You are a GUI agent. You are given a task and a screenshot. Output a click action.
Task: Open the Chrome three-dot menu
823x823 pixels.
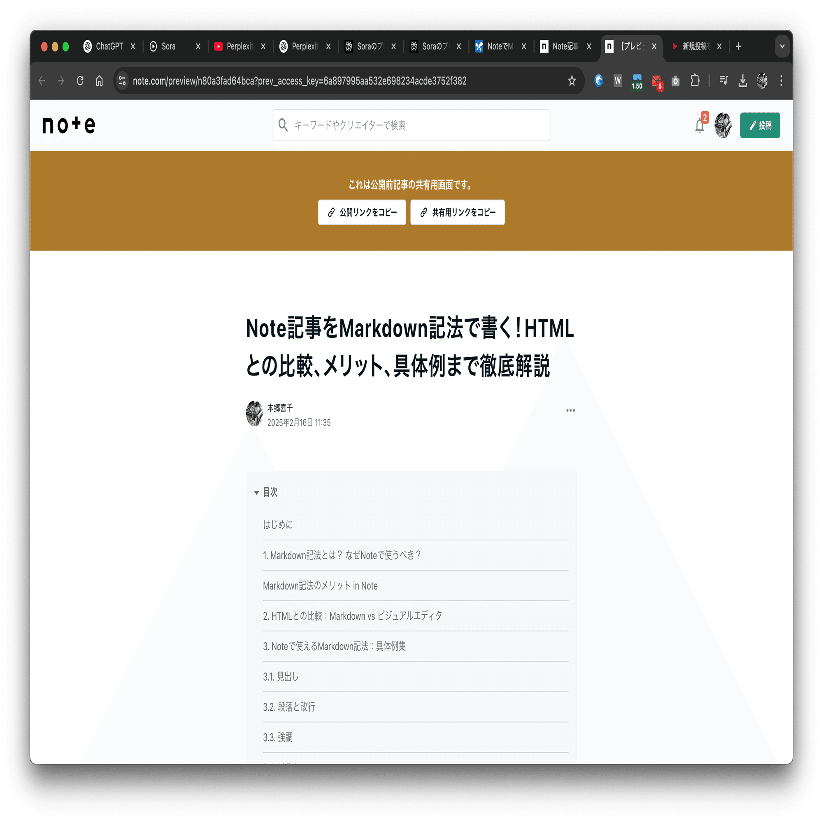click(781, 81)
